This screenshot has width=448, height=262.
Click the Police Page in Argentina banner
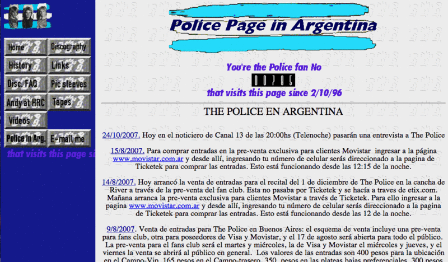click(x=273, y=28)
